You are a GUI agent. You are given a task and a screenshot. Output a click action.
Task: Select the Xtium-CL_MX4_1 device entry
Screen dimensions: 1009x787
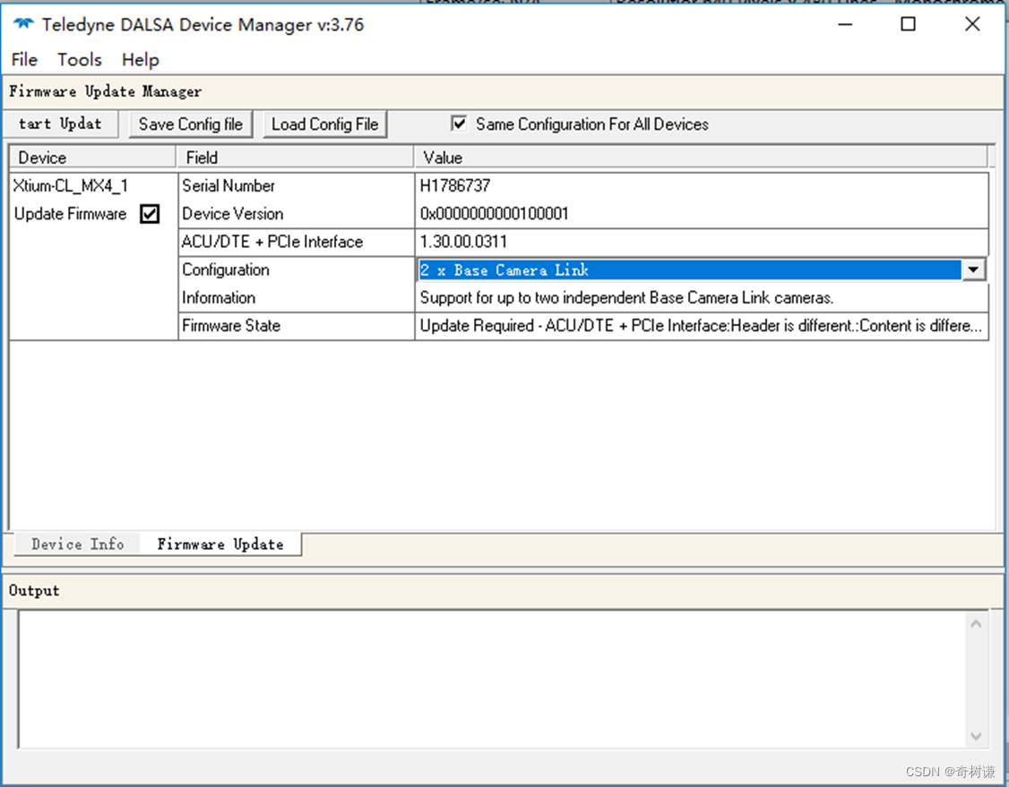point(71,186)
